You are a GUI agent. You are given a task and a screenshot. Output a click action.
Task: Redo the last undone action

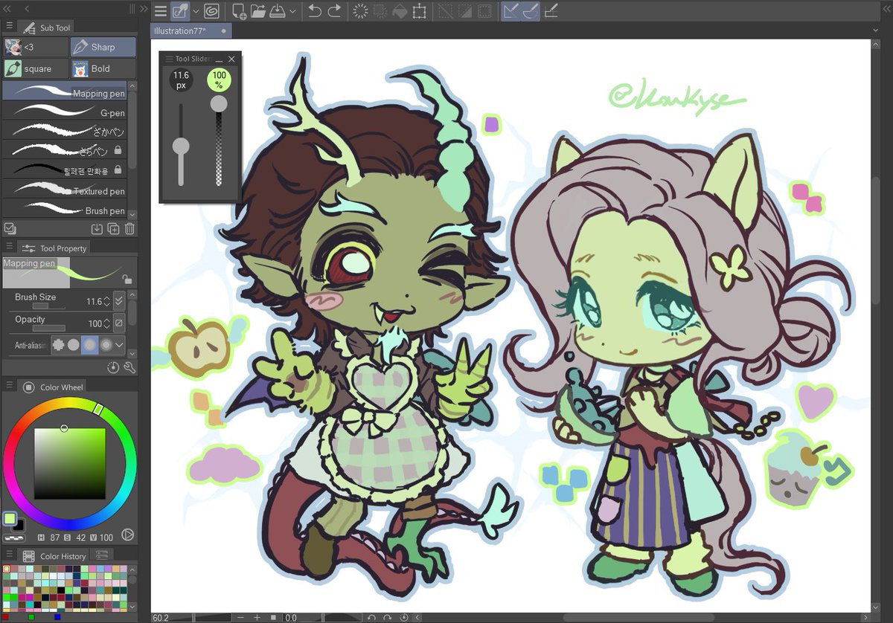[x=334, y=11]
